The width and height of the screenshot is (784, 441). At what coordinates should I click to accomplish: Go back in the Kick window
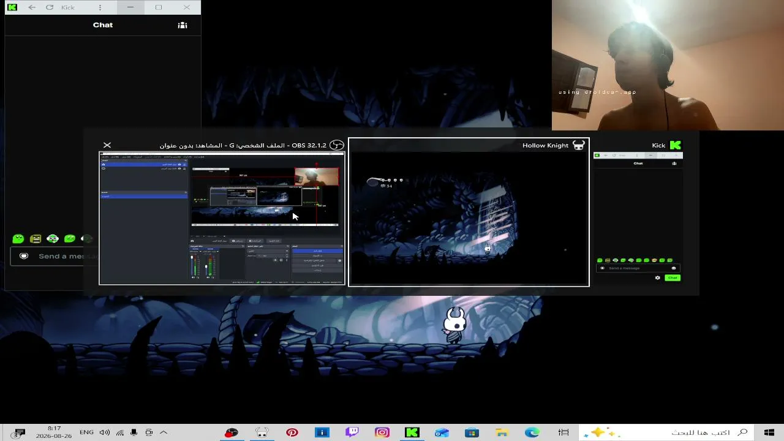(x=32, y=7)
